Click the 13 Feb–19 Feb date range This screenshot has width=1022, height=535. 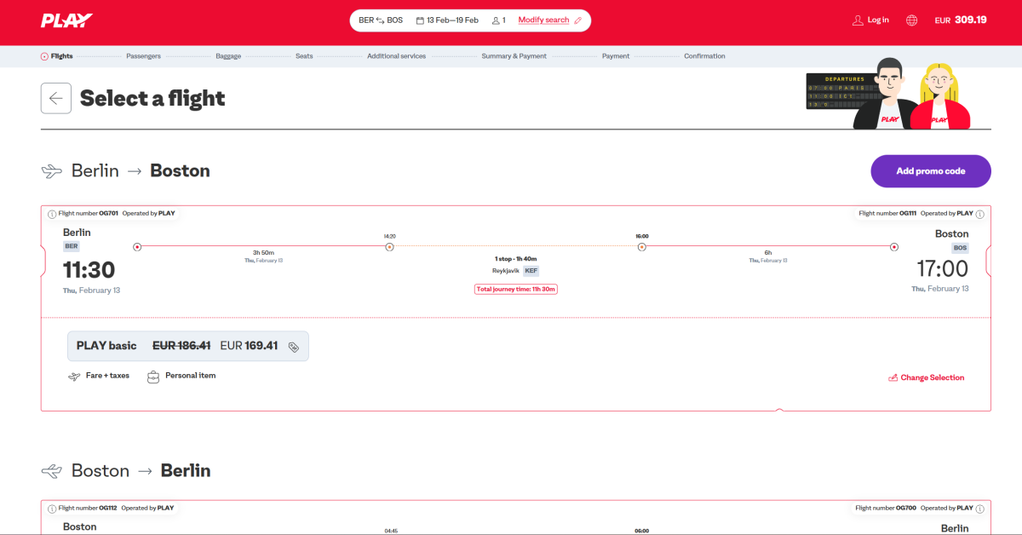(x=447, y=20)
